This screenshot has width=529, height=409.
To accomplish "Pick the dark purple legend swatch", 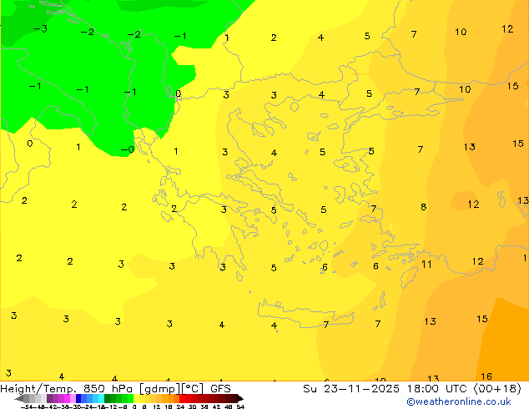I will [49, 398].
